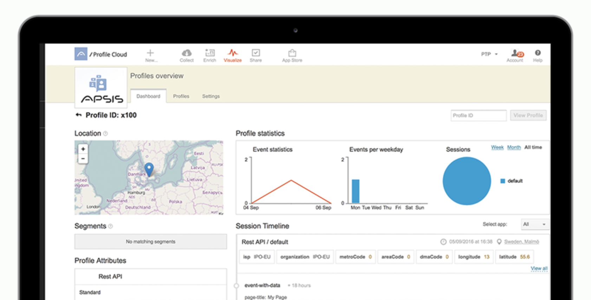Open the Enrich tool

pyautogui.click(x=210, y=53)
